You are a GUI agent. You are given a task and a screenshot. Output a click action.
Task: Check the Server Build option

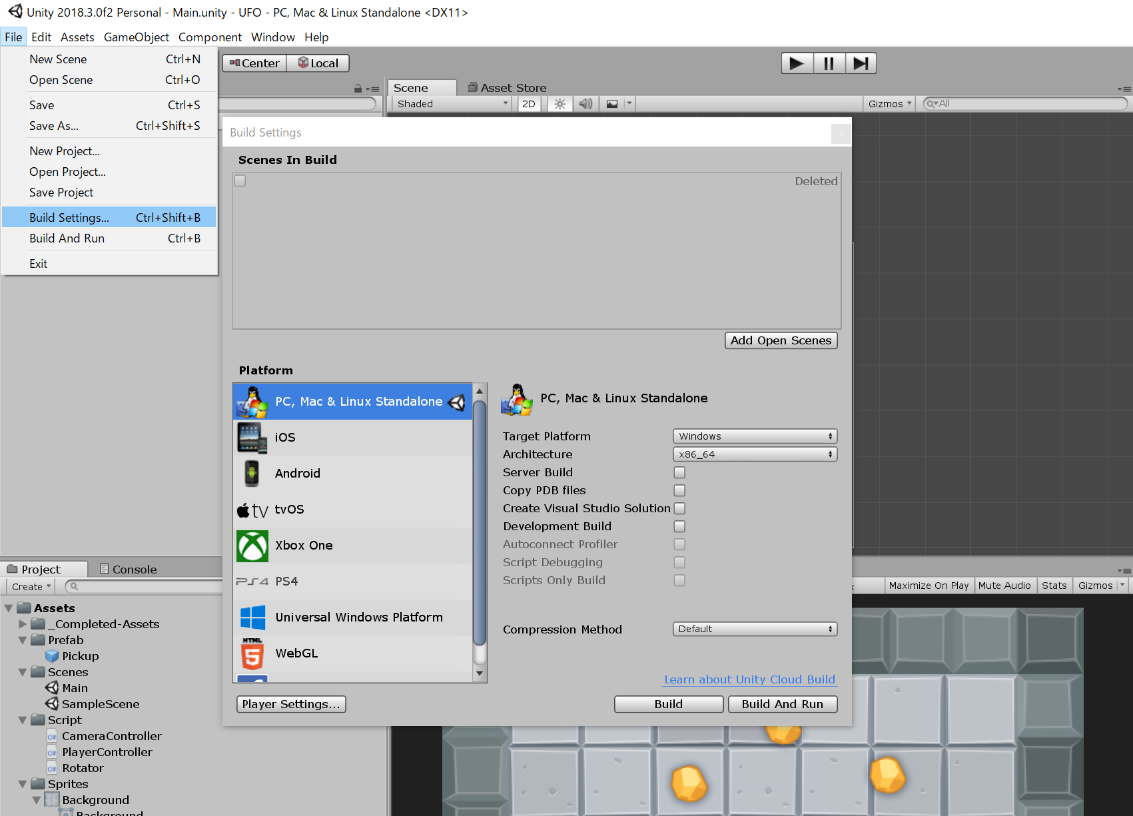(679, 472)
